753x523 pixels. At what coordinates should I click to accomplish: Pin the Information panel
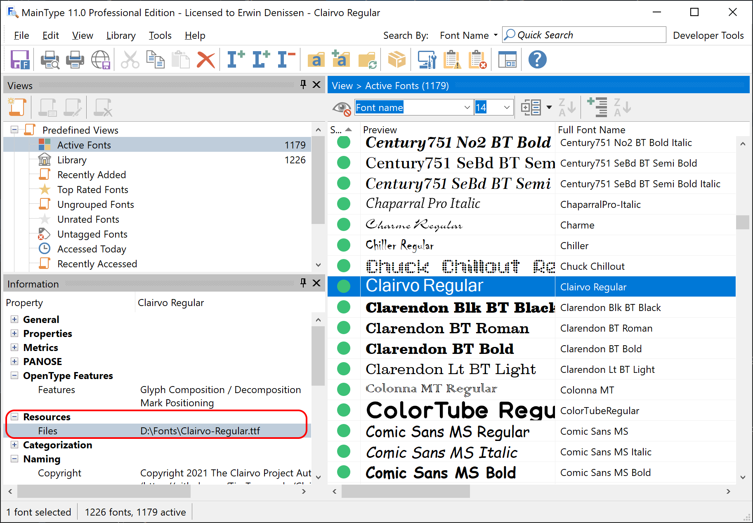(x=303, y=283)
